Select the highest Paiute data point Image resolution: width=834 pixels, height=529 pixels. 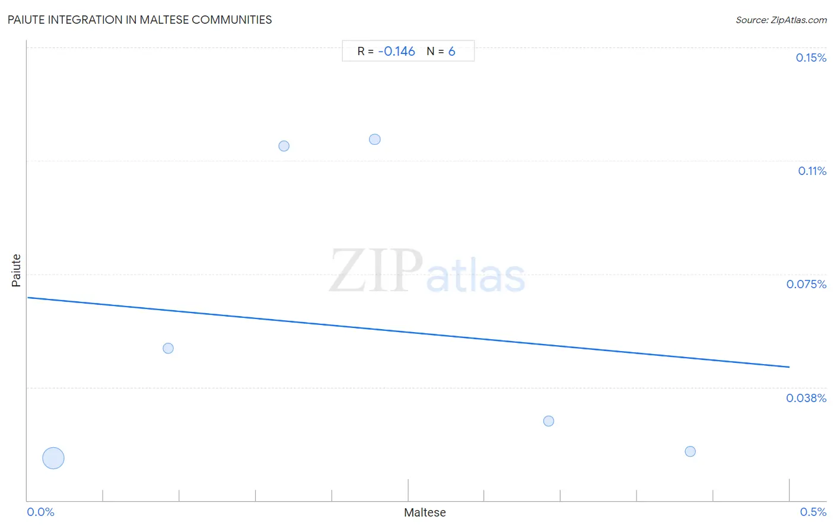coord(375,139)
